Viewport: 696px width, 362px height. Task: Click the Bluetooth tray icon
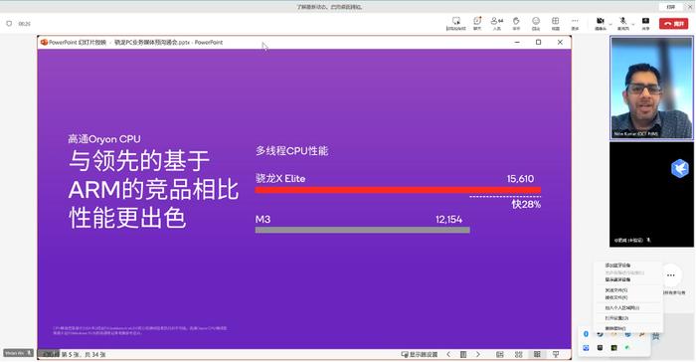pos(586,334)
